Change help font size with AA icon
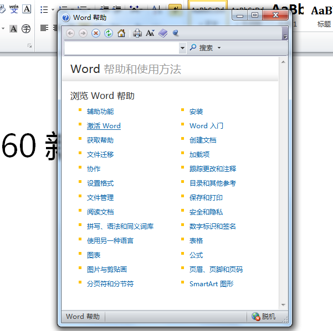 (x=150, y=33)
